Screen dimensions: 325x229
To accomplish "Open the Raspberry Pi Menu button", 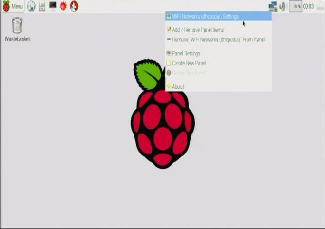I will pos(13,6).
